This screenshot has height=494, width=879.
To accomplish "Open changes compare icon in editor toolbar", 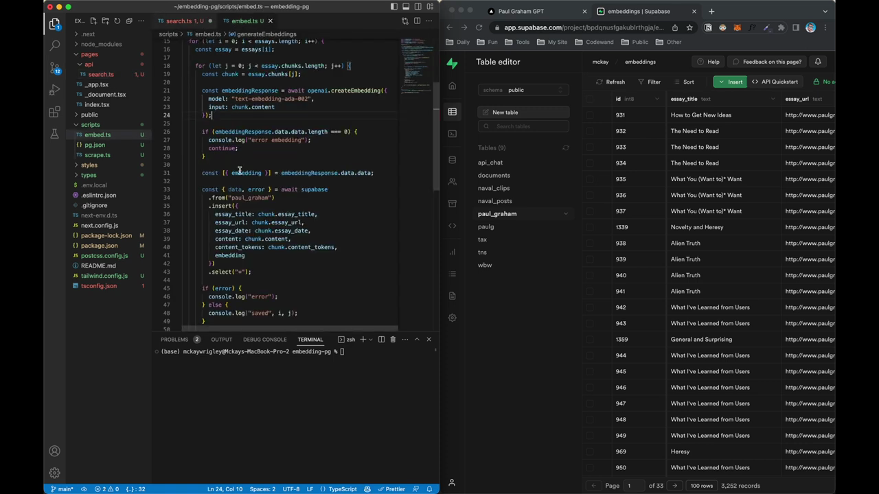I will click(405, 21).
